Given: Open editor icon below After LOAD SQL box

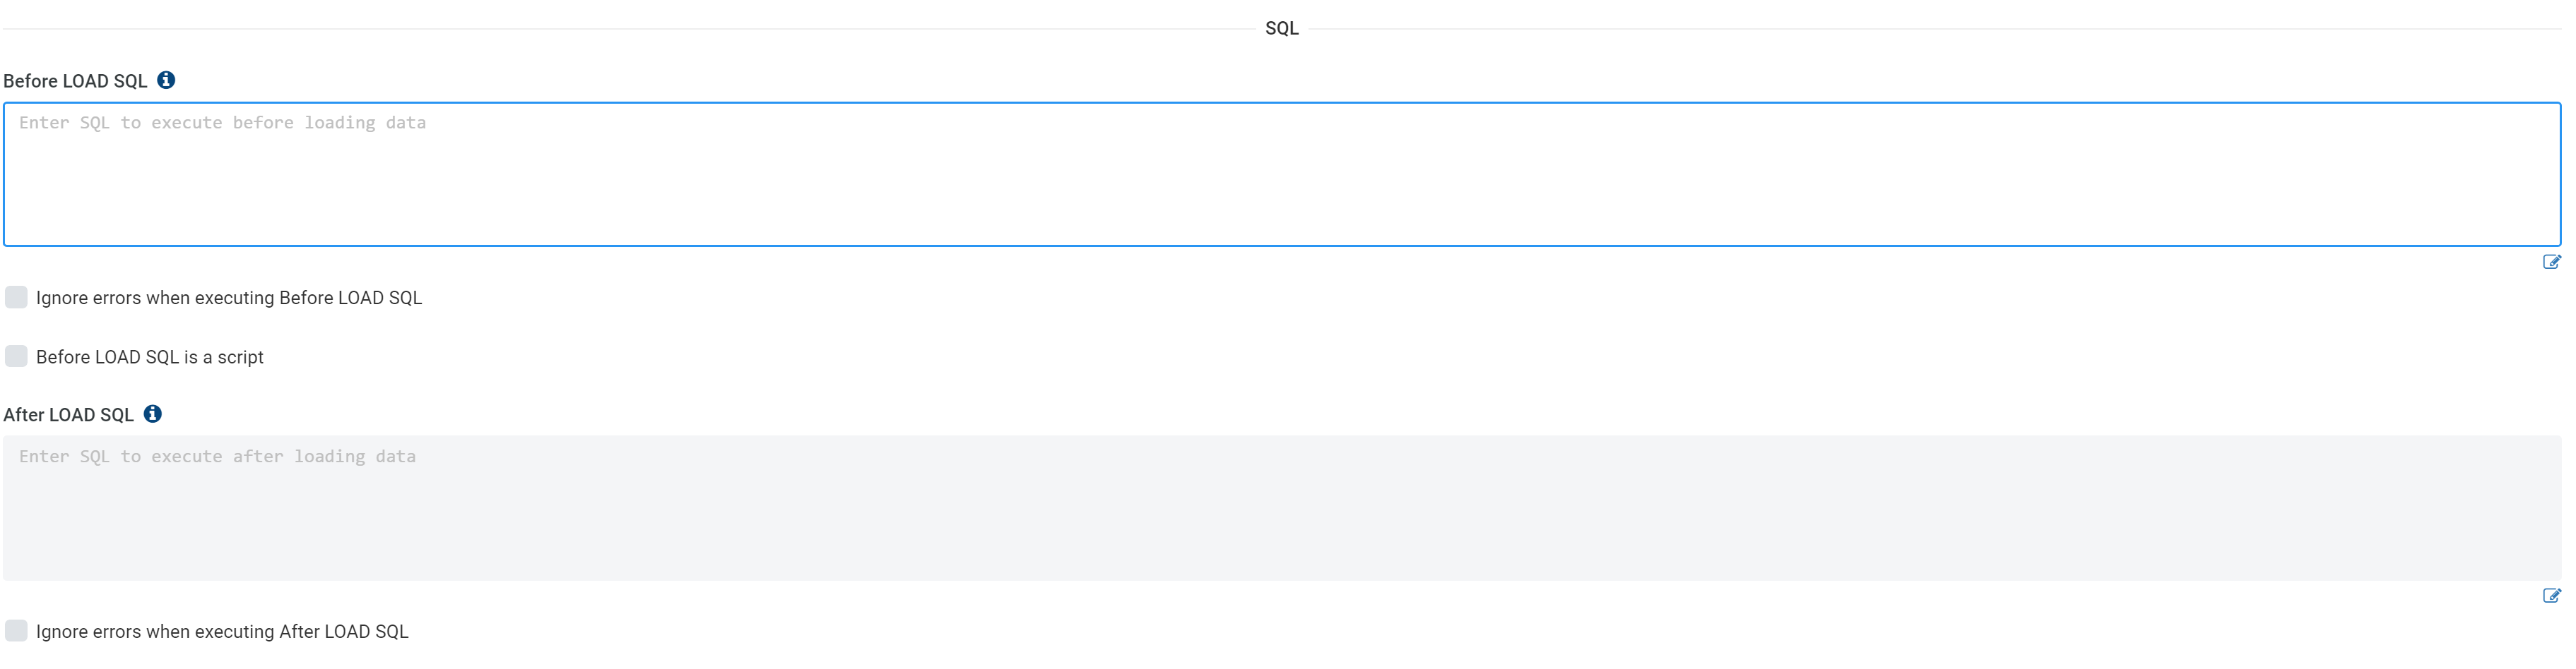Looking at the screenshot, I should tap(2551, 595).
